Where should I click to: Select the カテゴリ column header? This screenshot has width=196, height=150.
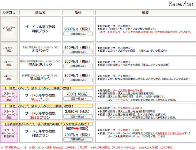coord(9,12)
